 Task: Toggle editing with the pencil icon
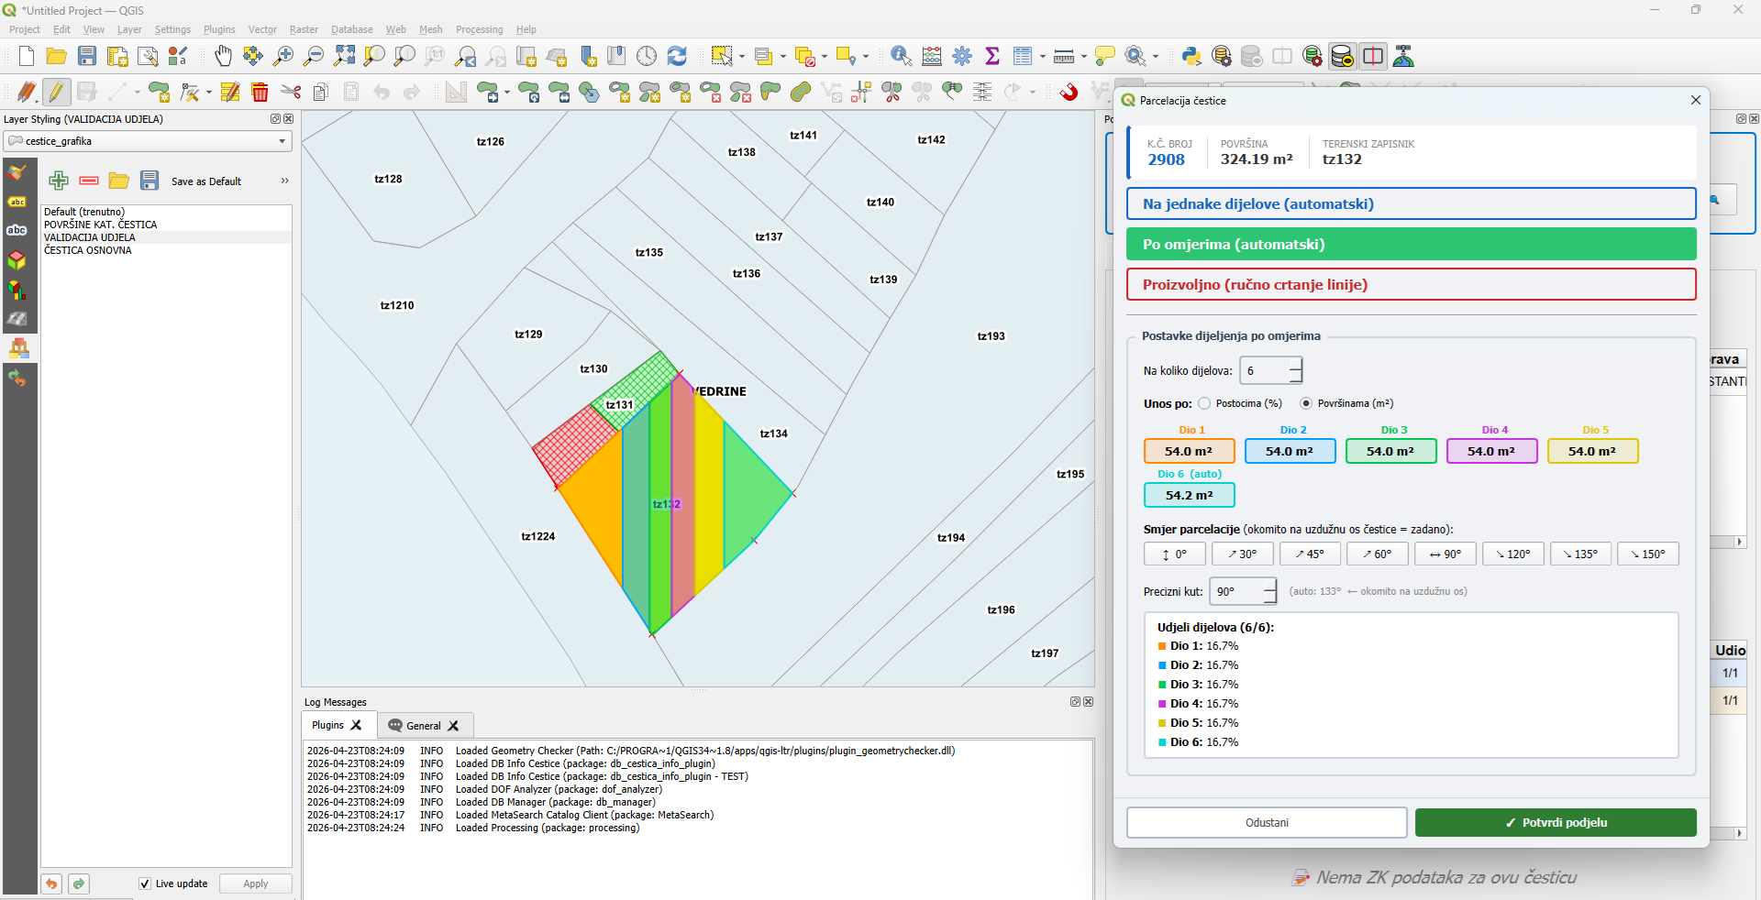[57, 92]
